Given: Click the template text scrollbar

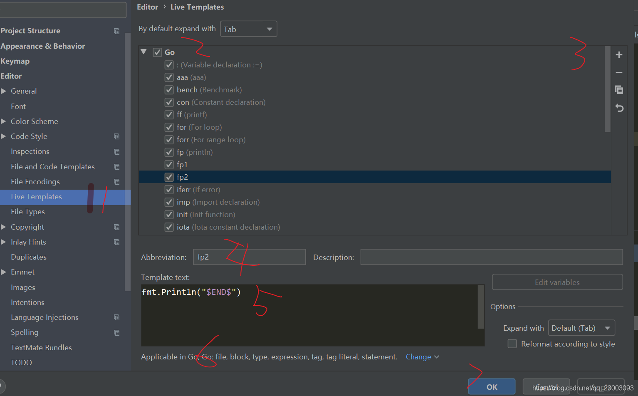Looking at the screenshot, I should pyautogui.click(x=481, y=307).
